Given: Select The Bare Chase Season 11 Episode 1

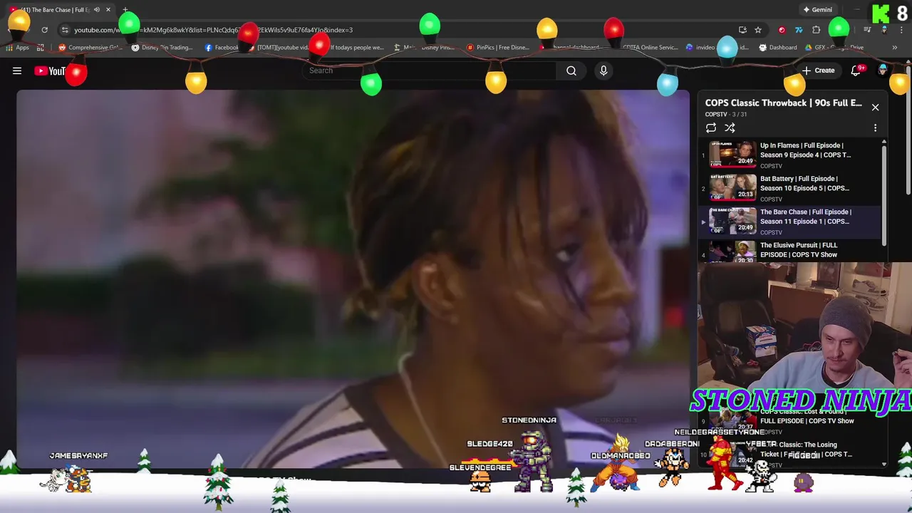Looking at the screenshot, I should 789,221.
